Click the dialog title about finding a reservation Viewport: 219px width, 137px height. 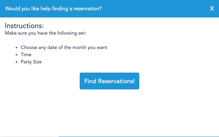53,9
